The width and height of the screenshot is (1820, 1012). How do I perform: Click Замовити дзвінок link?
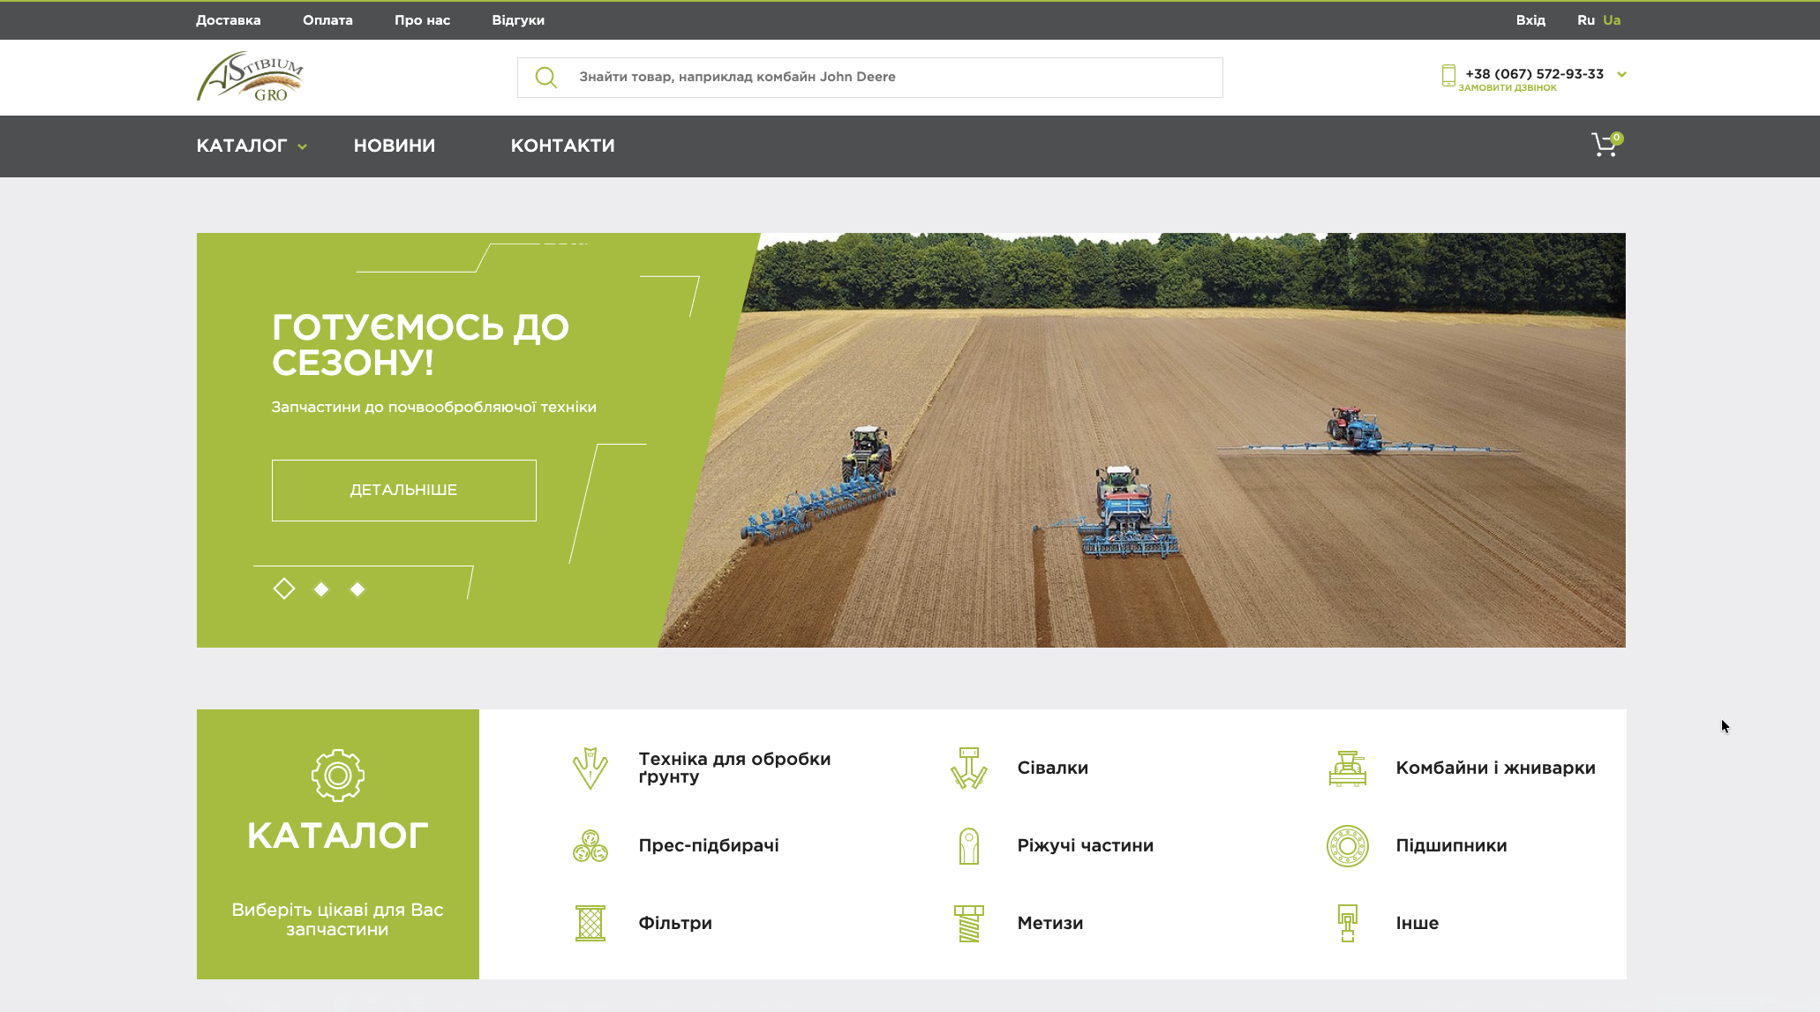pyautogui.click(x=1507, y=88)
